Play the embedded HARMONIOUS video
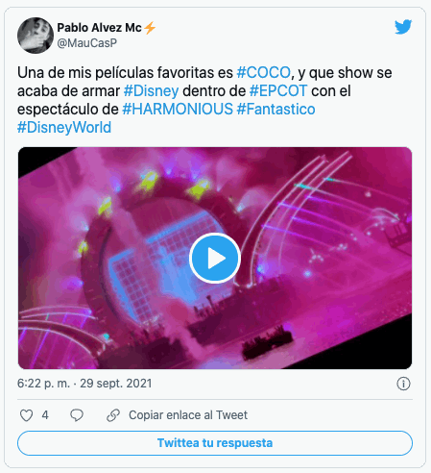 [215, 259]
